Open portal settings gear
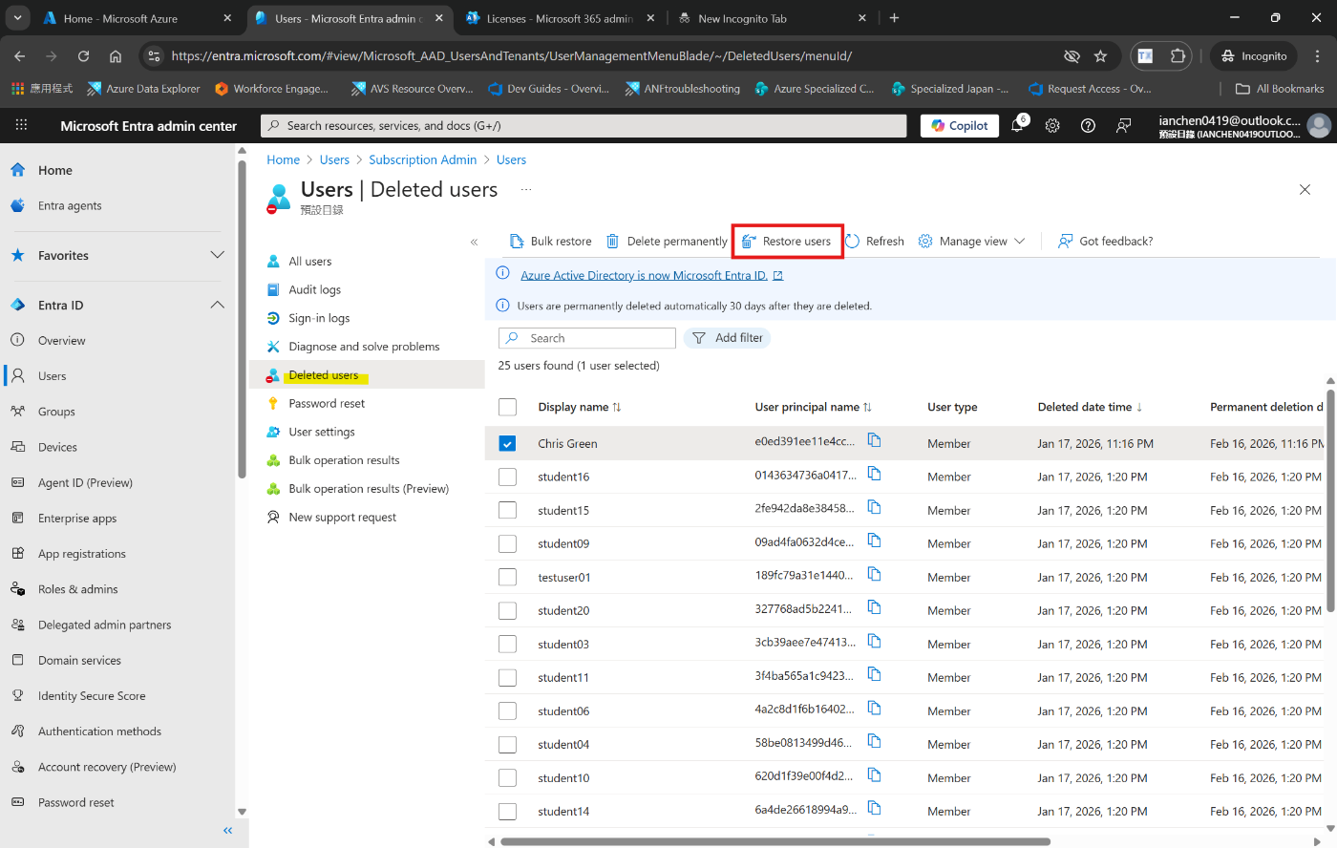Screen dimensions: 1337x848 1052,125
